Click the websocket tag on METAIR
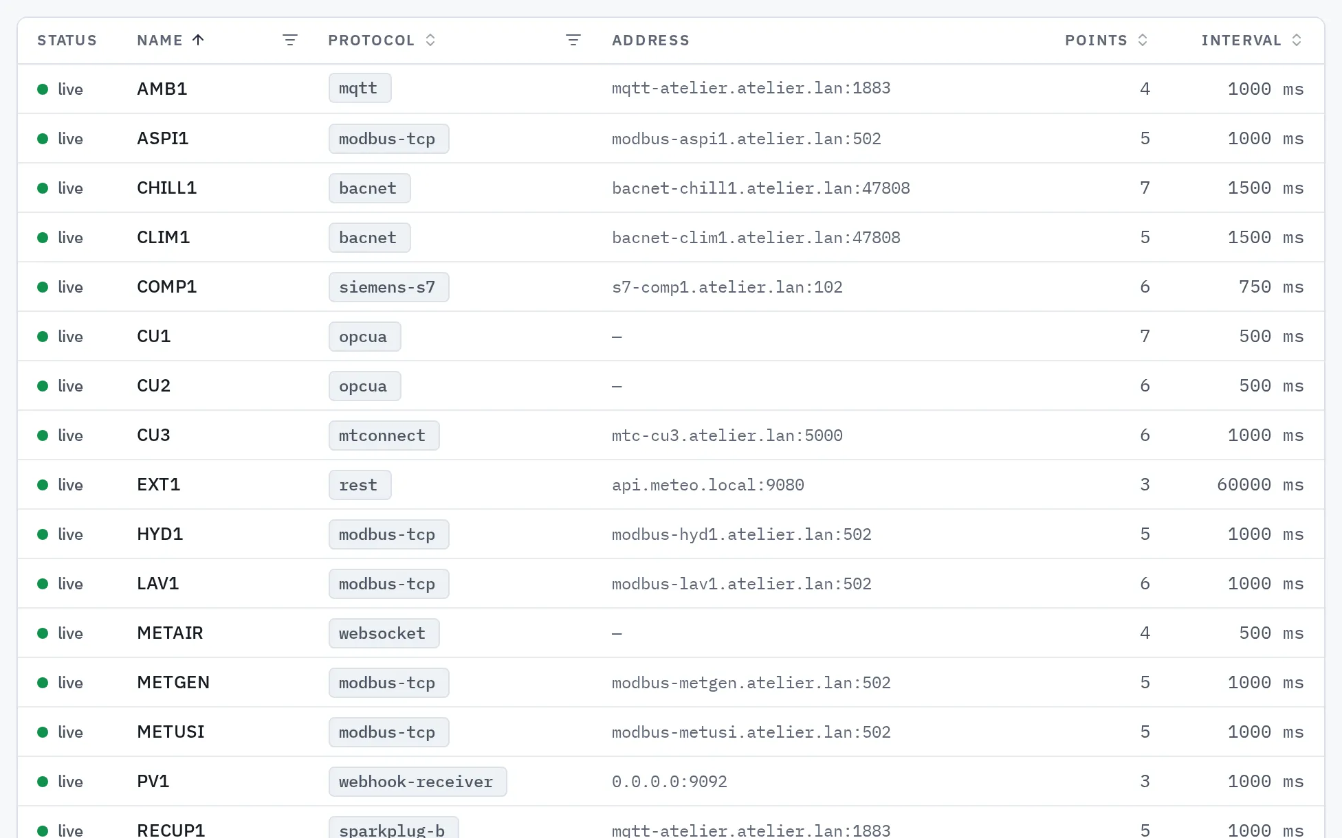1342x838 pixels. (384, 633)
